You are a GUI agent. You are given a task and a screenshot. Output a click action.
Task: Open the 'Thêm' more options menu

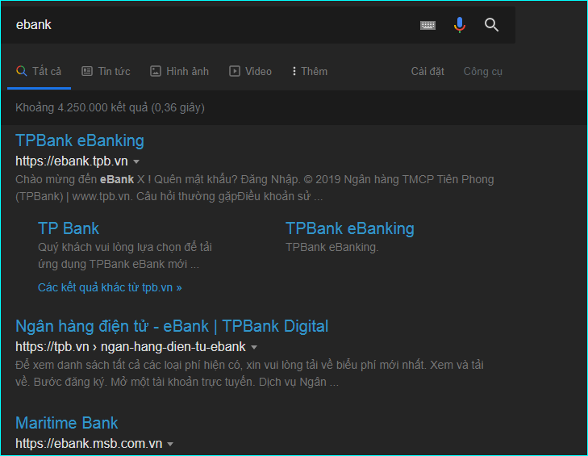point(310,71)
